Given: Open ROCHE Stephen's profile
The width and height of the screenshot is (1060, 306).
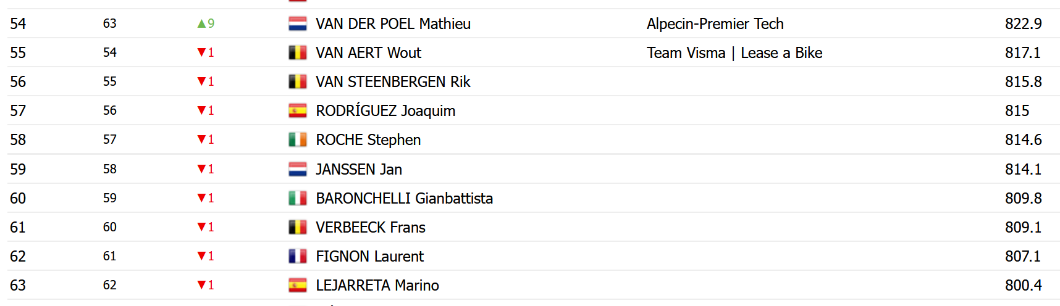Looking at the screenshot, I should pyautogui.click(x=368, y=140).
